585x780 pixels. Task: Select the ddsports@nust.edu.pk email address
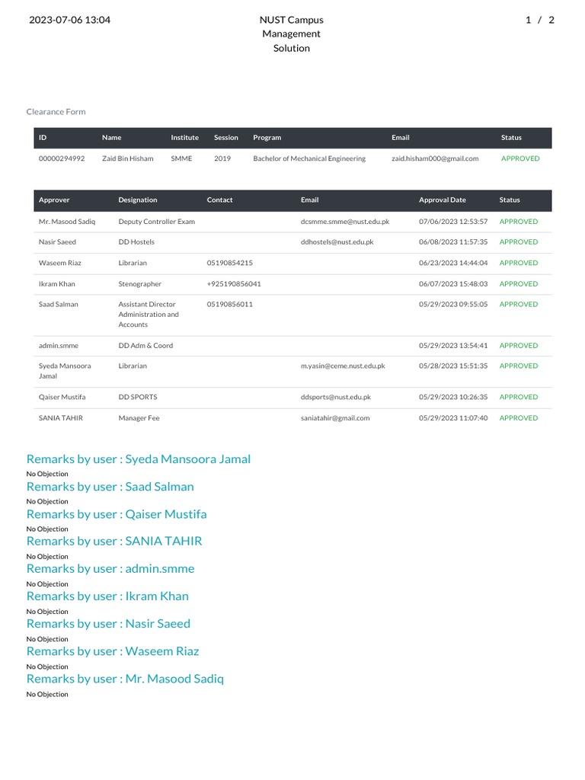click(x=336, y=397)
